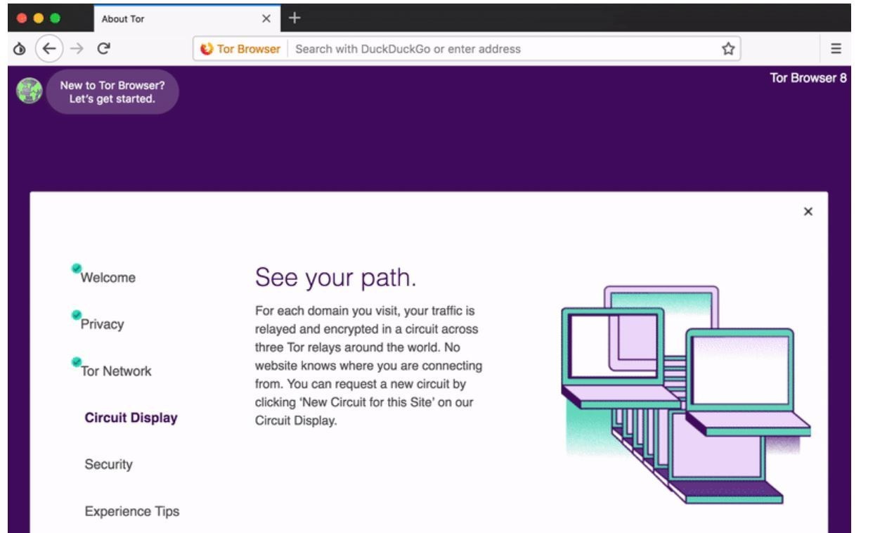This screenshot has width=887, height=533.
Task: Click the Tor Browser identity label in address bar
Action: 240,49
